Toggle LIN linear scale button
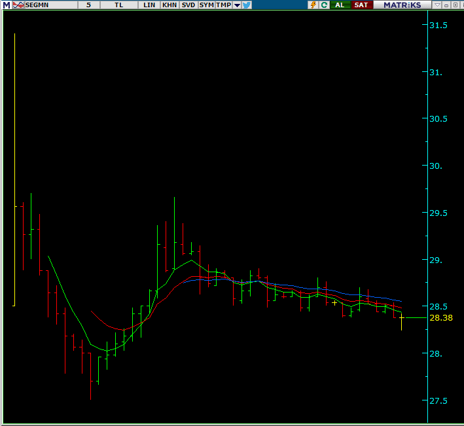 (x=149, y=5)
